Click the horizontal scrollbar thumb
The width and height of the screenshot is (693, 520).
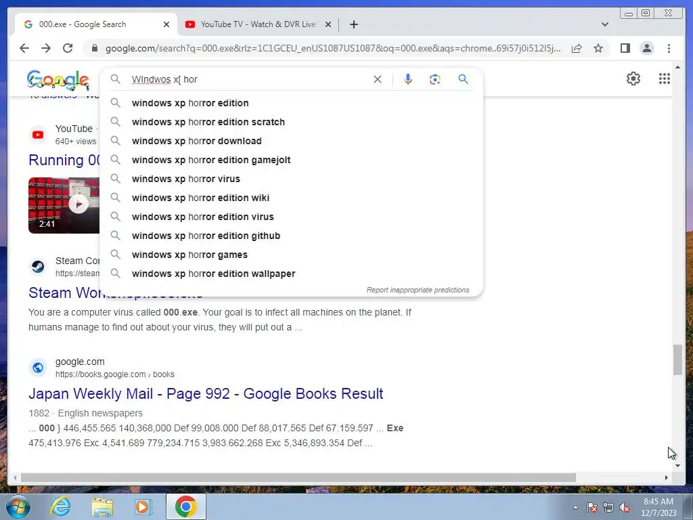[x=298, y=478]
